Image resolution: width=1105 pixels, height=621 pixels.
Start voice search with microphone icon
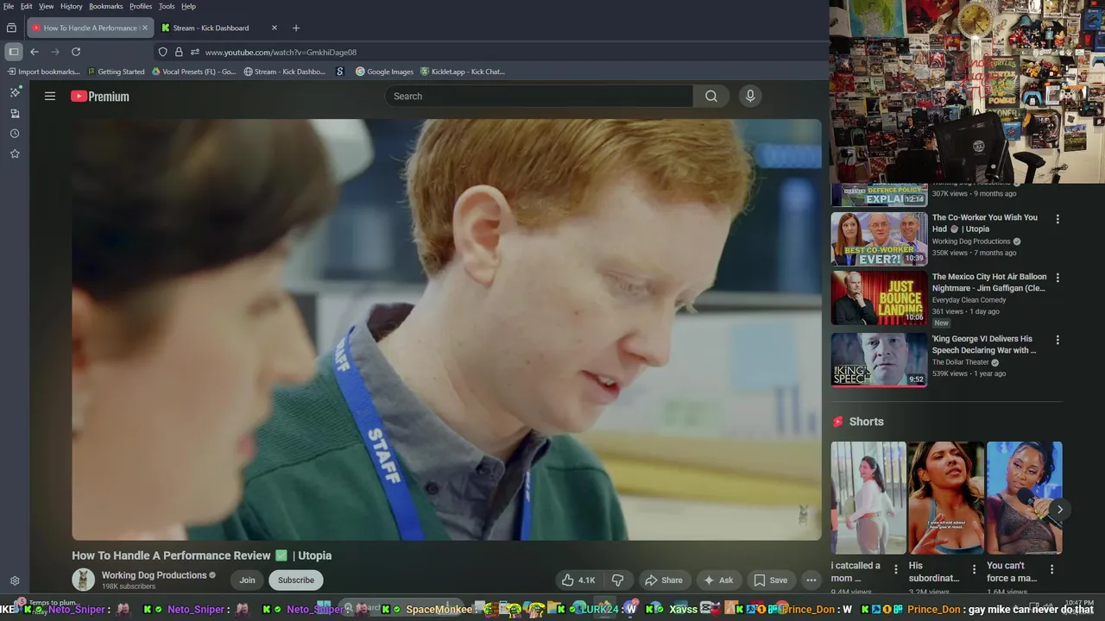750,96
